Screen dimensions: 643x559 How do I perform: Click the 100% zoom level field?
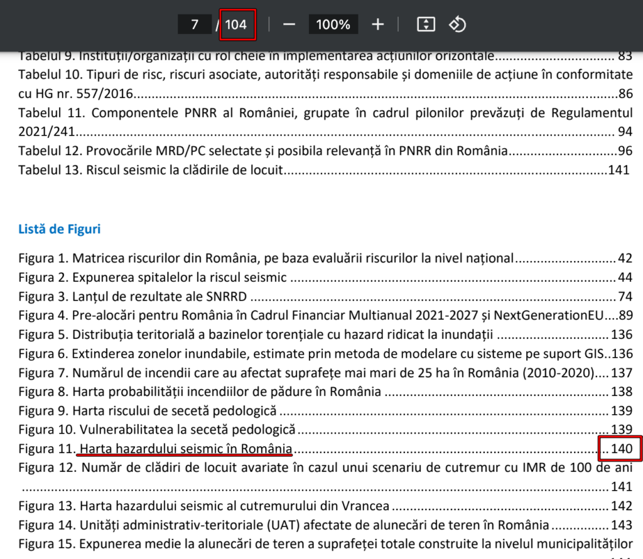pyautogui.click(x=333, y=24)
